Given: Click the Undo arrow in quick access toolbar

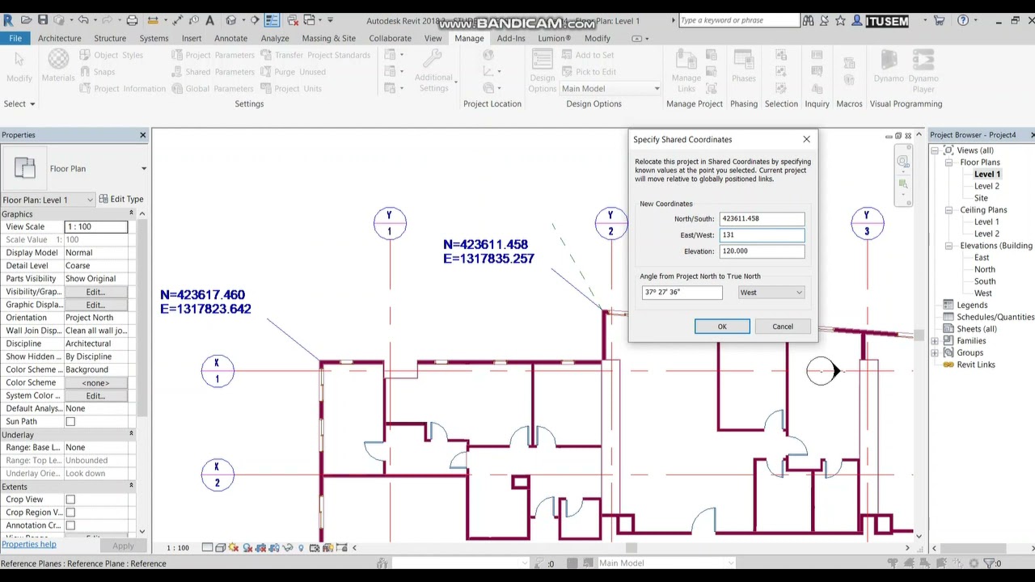Looking at the screenshot, I should 83,20.
